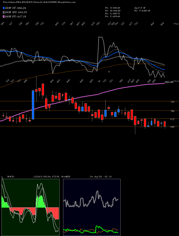
Task: Click the green histogram bars in the MACD panel
Action: click(x=41, y=201)
